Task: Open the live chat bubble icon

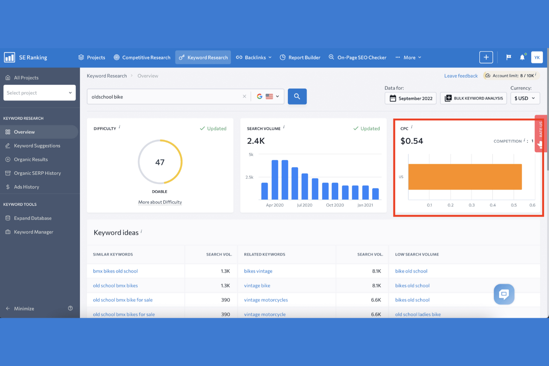Action: point(504,294)
